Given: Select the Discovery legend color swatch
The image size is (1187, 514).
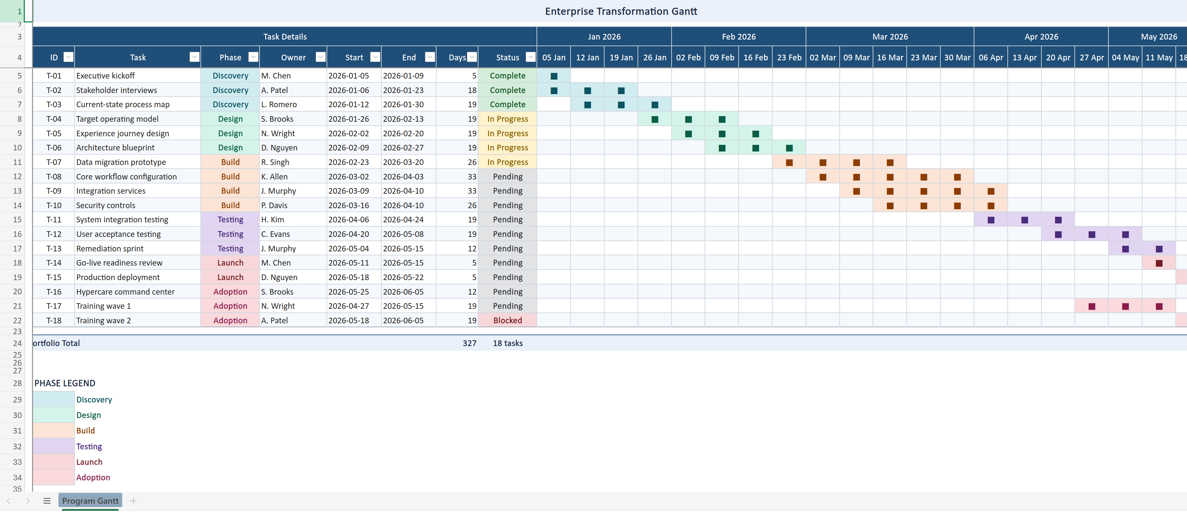Looking at the screenshot, I should click(x=54, y=400).
